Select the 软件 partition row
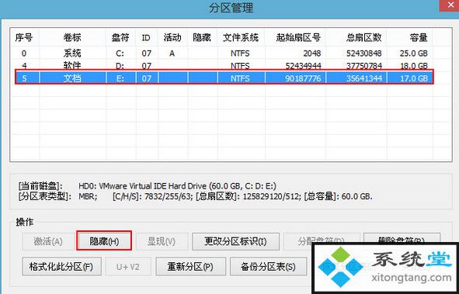Image resolution: width=459 pixels, height=294 pixels. [222, 65]
